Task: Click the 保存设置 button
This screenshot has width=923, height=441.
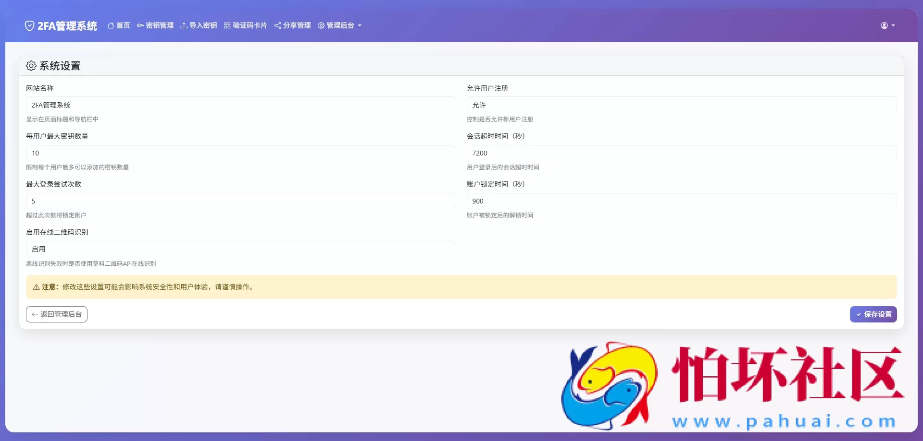Action: coord(873,314)
